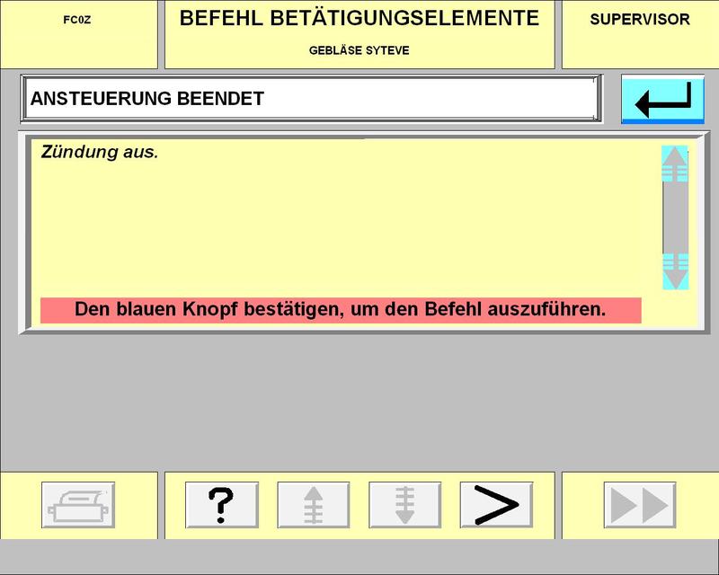Click the red 'Den blauen Knopf bestätigen' banner
719x575 pixels.
[x=340, y=310]
